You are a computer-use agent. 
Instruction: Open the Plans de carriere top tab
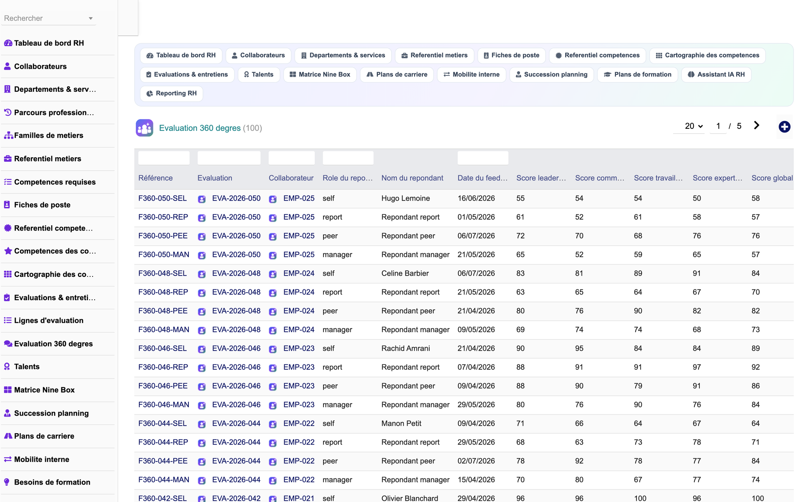pos(397,75)
